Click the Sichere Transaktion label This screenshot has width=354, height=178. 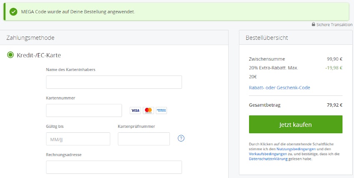click(334, 24)
